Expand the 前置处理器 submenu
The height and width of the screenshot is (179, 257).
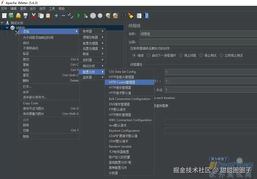coord(92,43)
